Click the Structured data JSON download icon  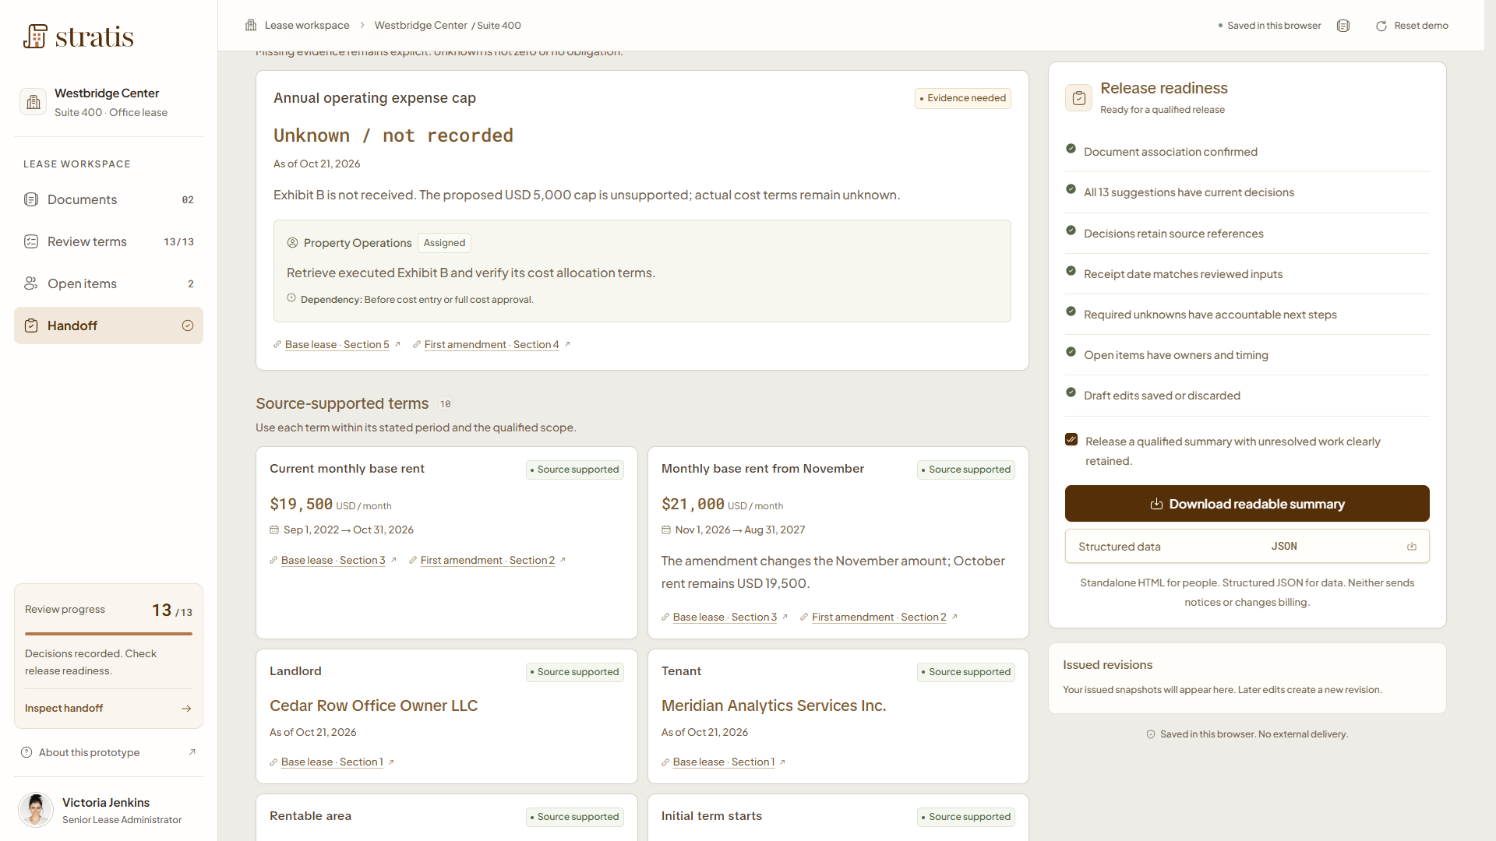point(1412,547)
